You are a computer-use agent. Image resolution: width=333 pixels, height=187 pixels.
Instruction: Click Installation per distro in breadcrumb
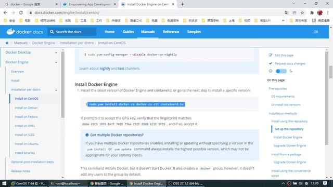point(76,43)
